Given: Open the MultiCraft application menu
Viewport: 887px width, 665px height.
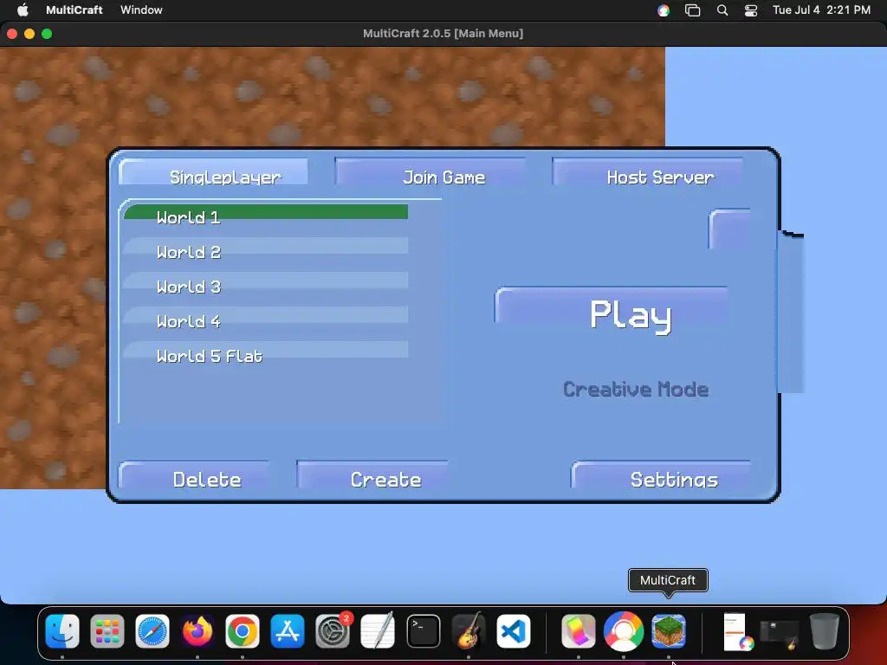Looking at the screenshot, I should (74, 10).
